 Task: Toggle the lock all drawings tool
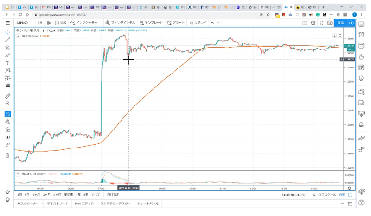7,130
